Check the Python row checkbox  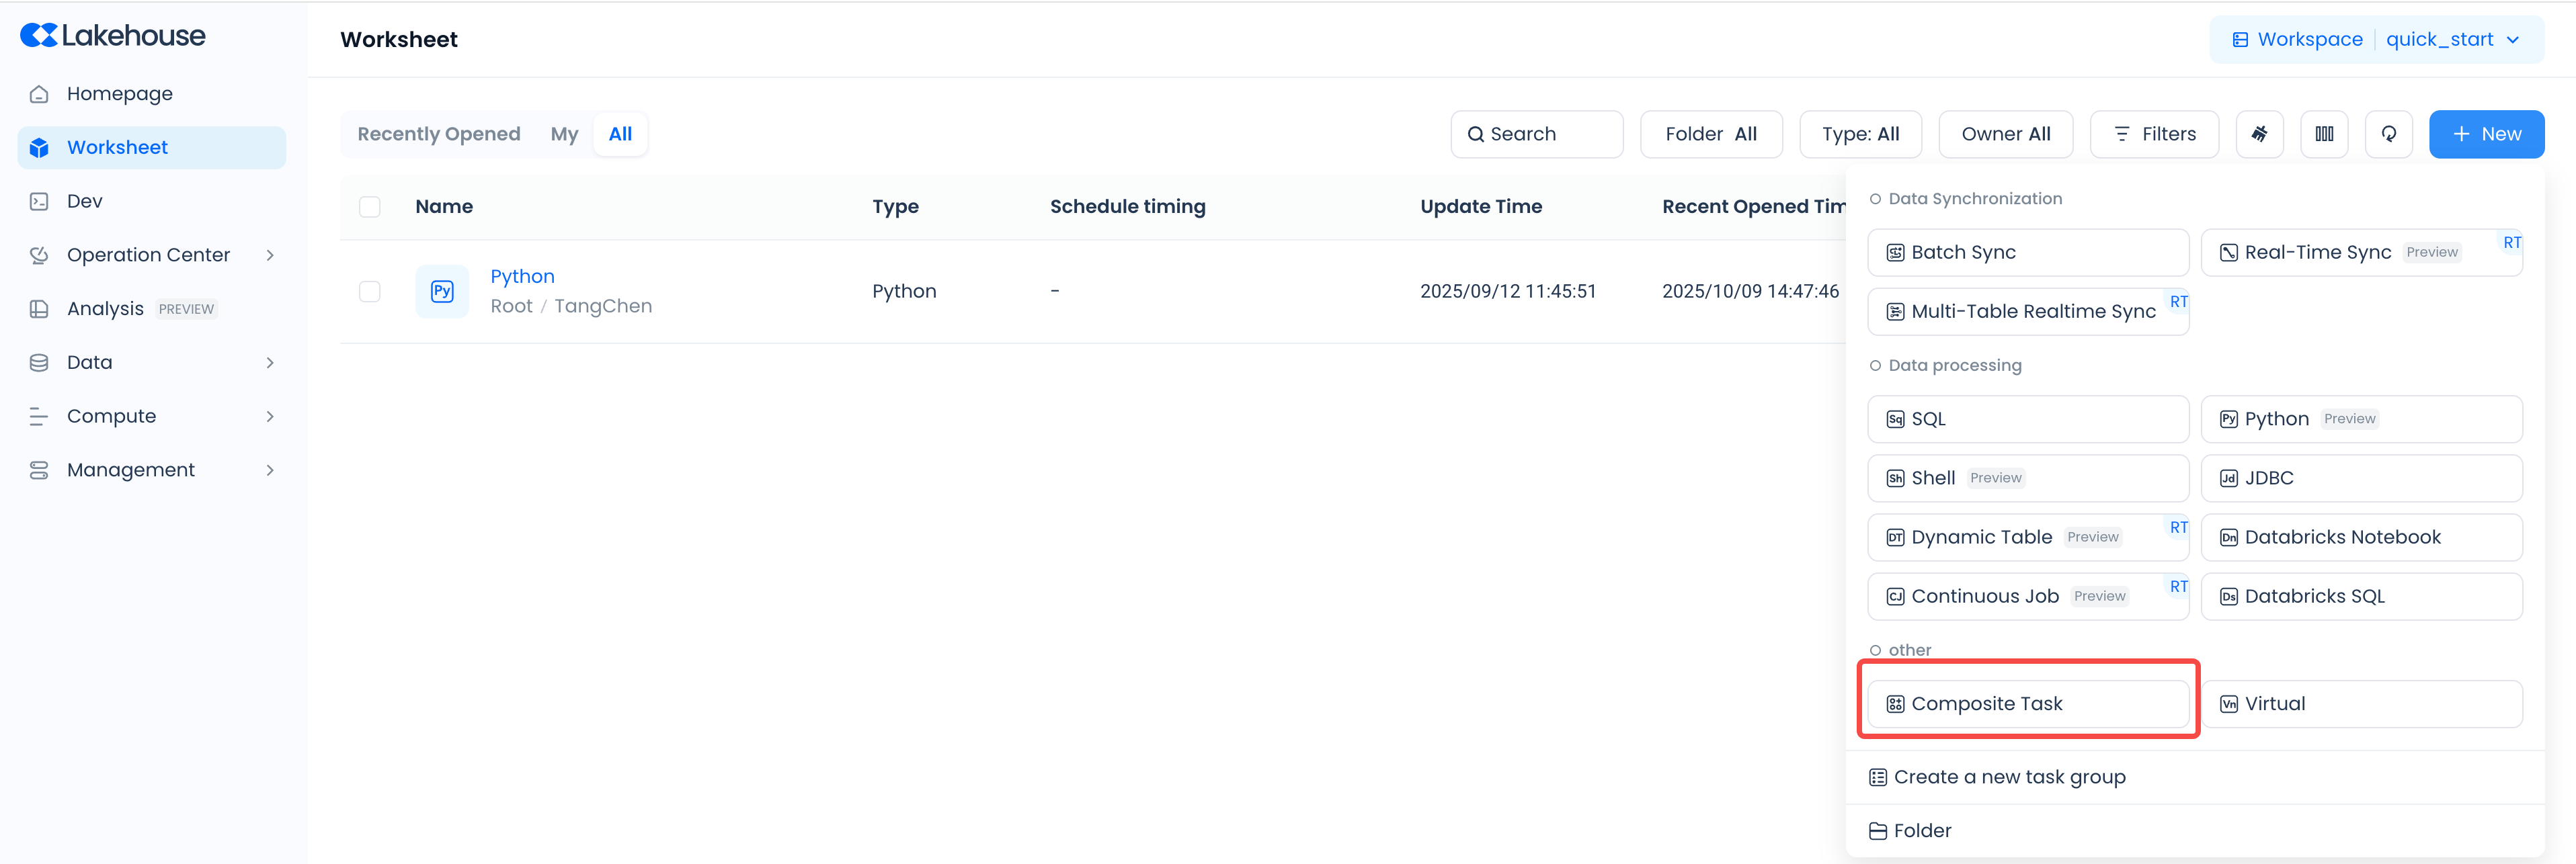[x=370, y=291]
